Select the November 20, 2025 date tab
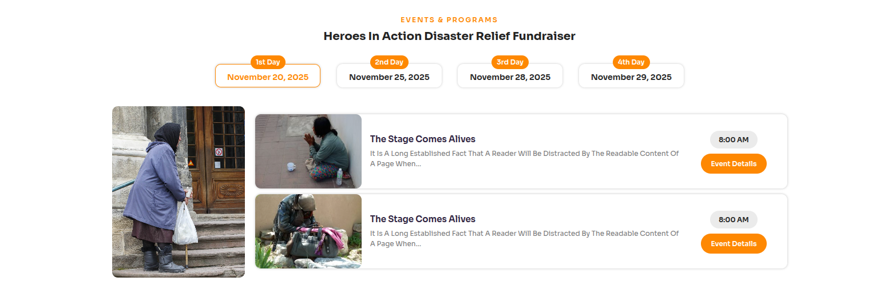Viewport: 872px width, 285px height. [x=267, y=77]
